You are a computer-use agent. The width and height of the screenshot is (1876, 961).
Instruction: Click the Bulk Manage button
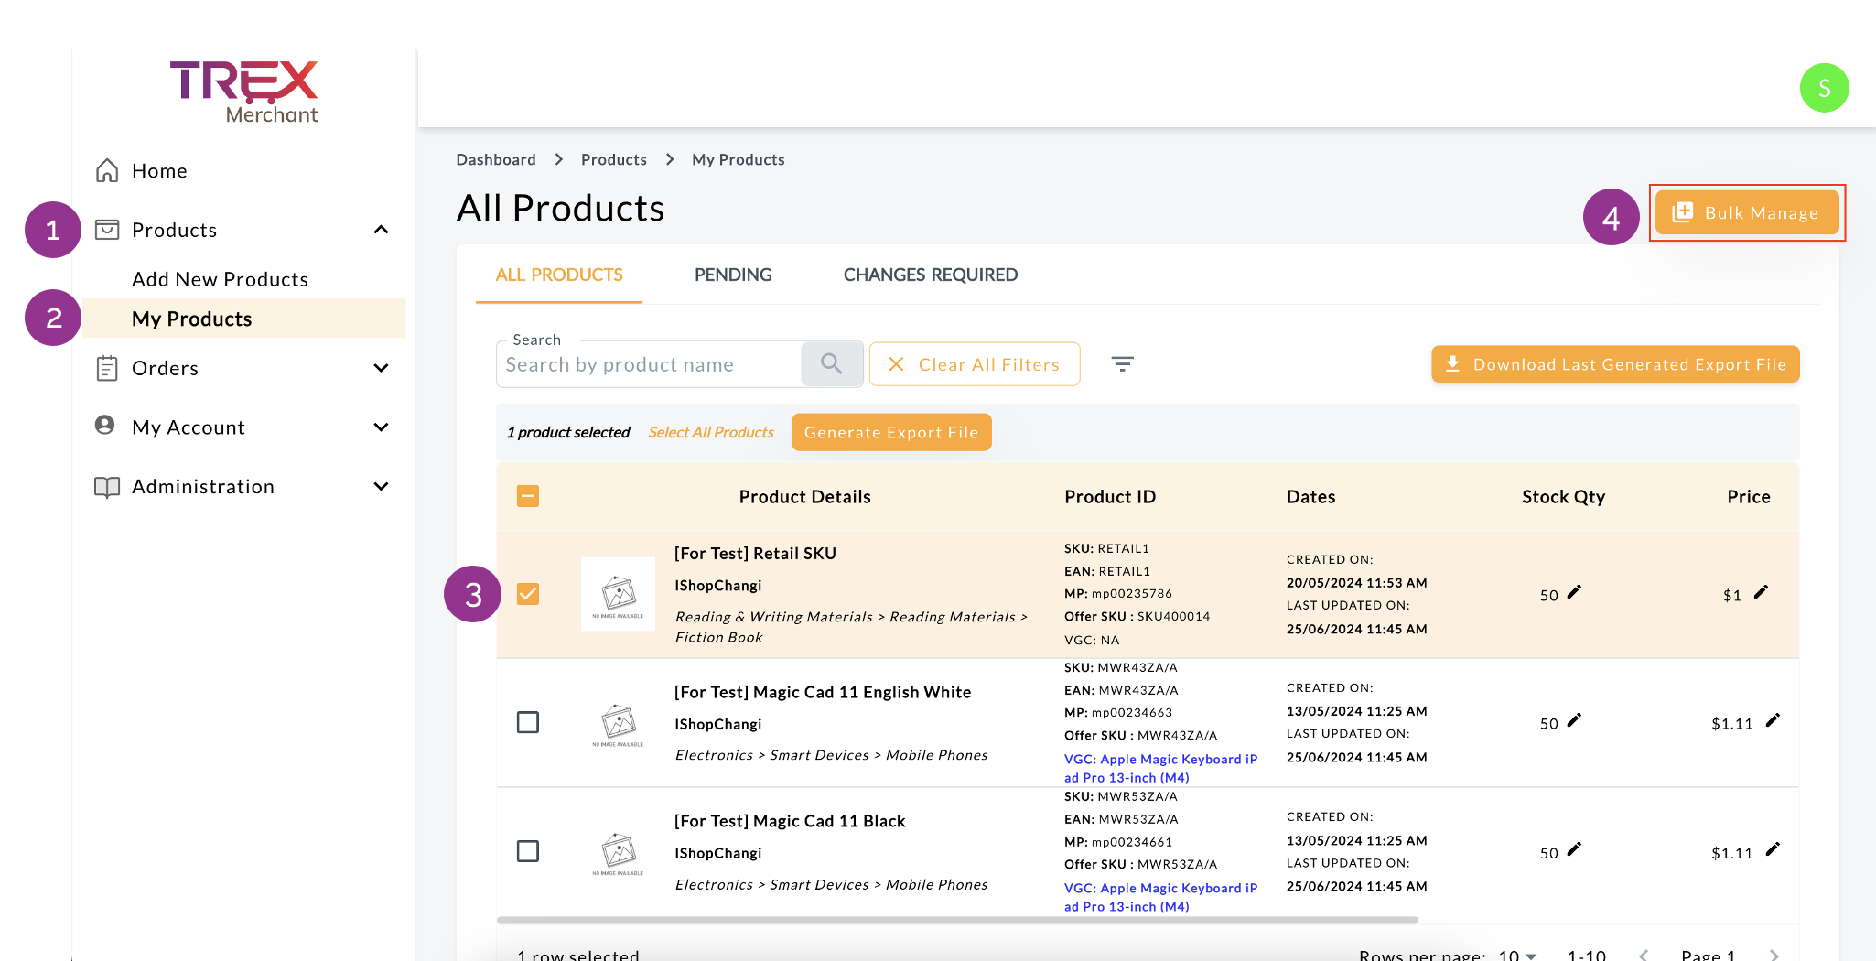[x=1747, y=213]
